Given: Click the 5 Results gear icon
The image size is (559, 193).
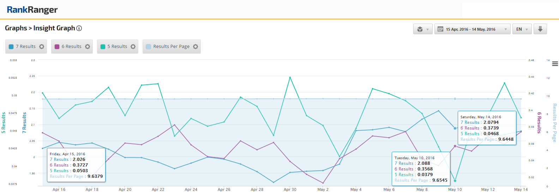Looking at the screenshot, I should [x=133, y=47].
